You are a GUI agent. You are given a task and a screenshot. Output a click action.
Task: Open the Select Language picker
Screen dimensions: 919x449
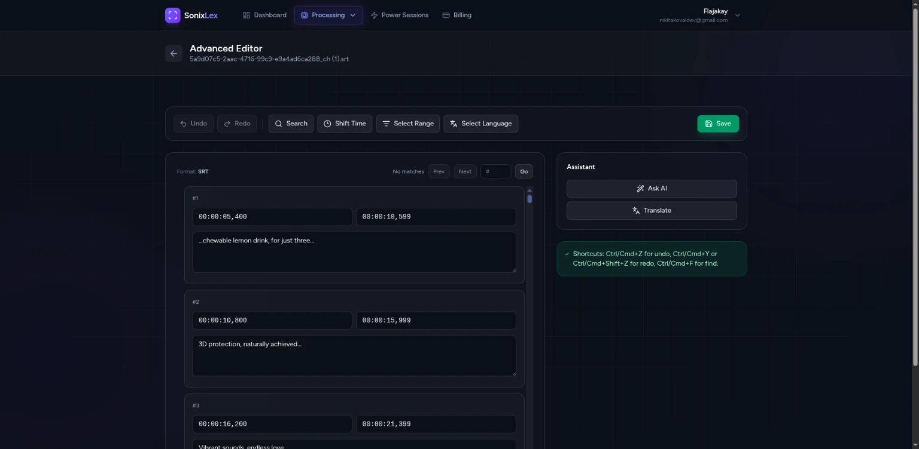click(481, 124)
